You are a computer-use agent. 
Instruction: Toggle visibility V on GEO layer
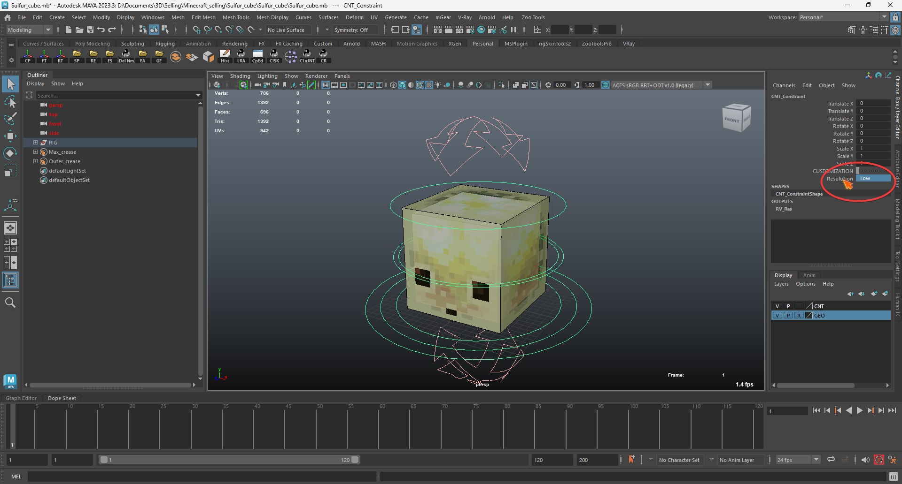777,316
